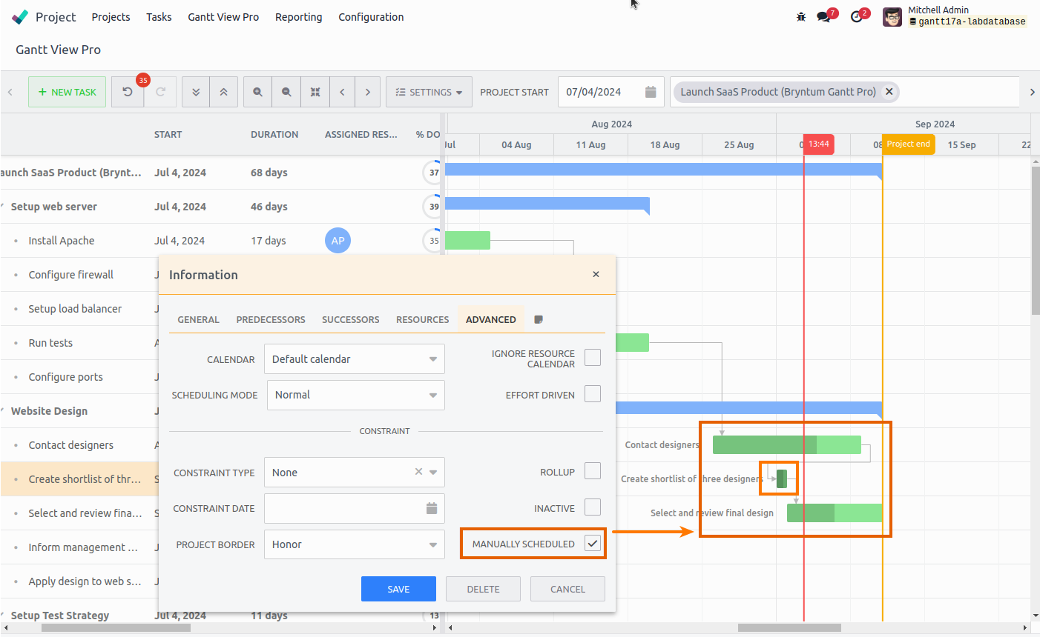
Task: Open the Scheduling Mode dropdown
Action: pyautogui.click(x=355, y=395)
